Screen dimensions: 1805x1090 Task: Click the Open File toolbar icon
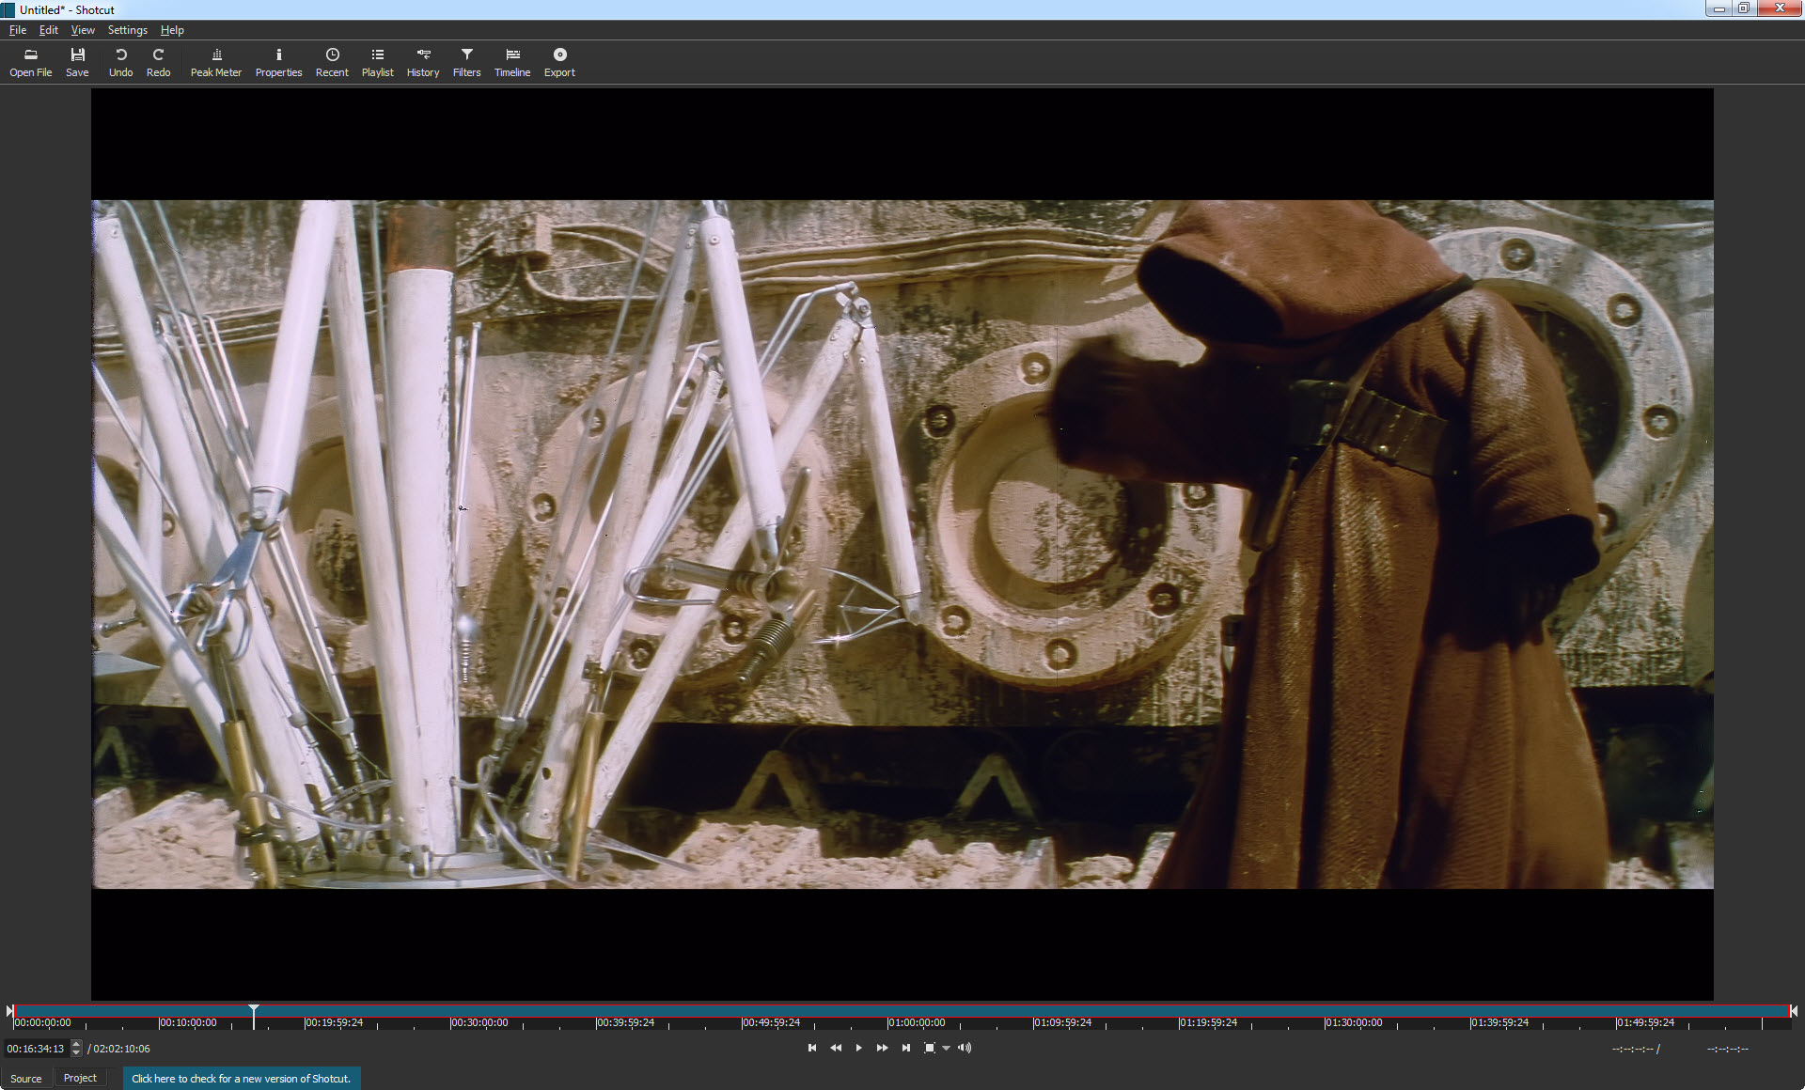(30, 63)
